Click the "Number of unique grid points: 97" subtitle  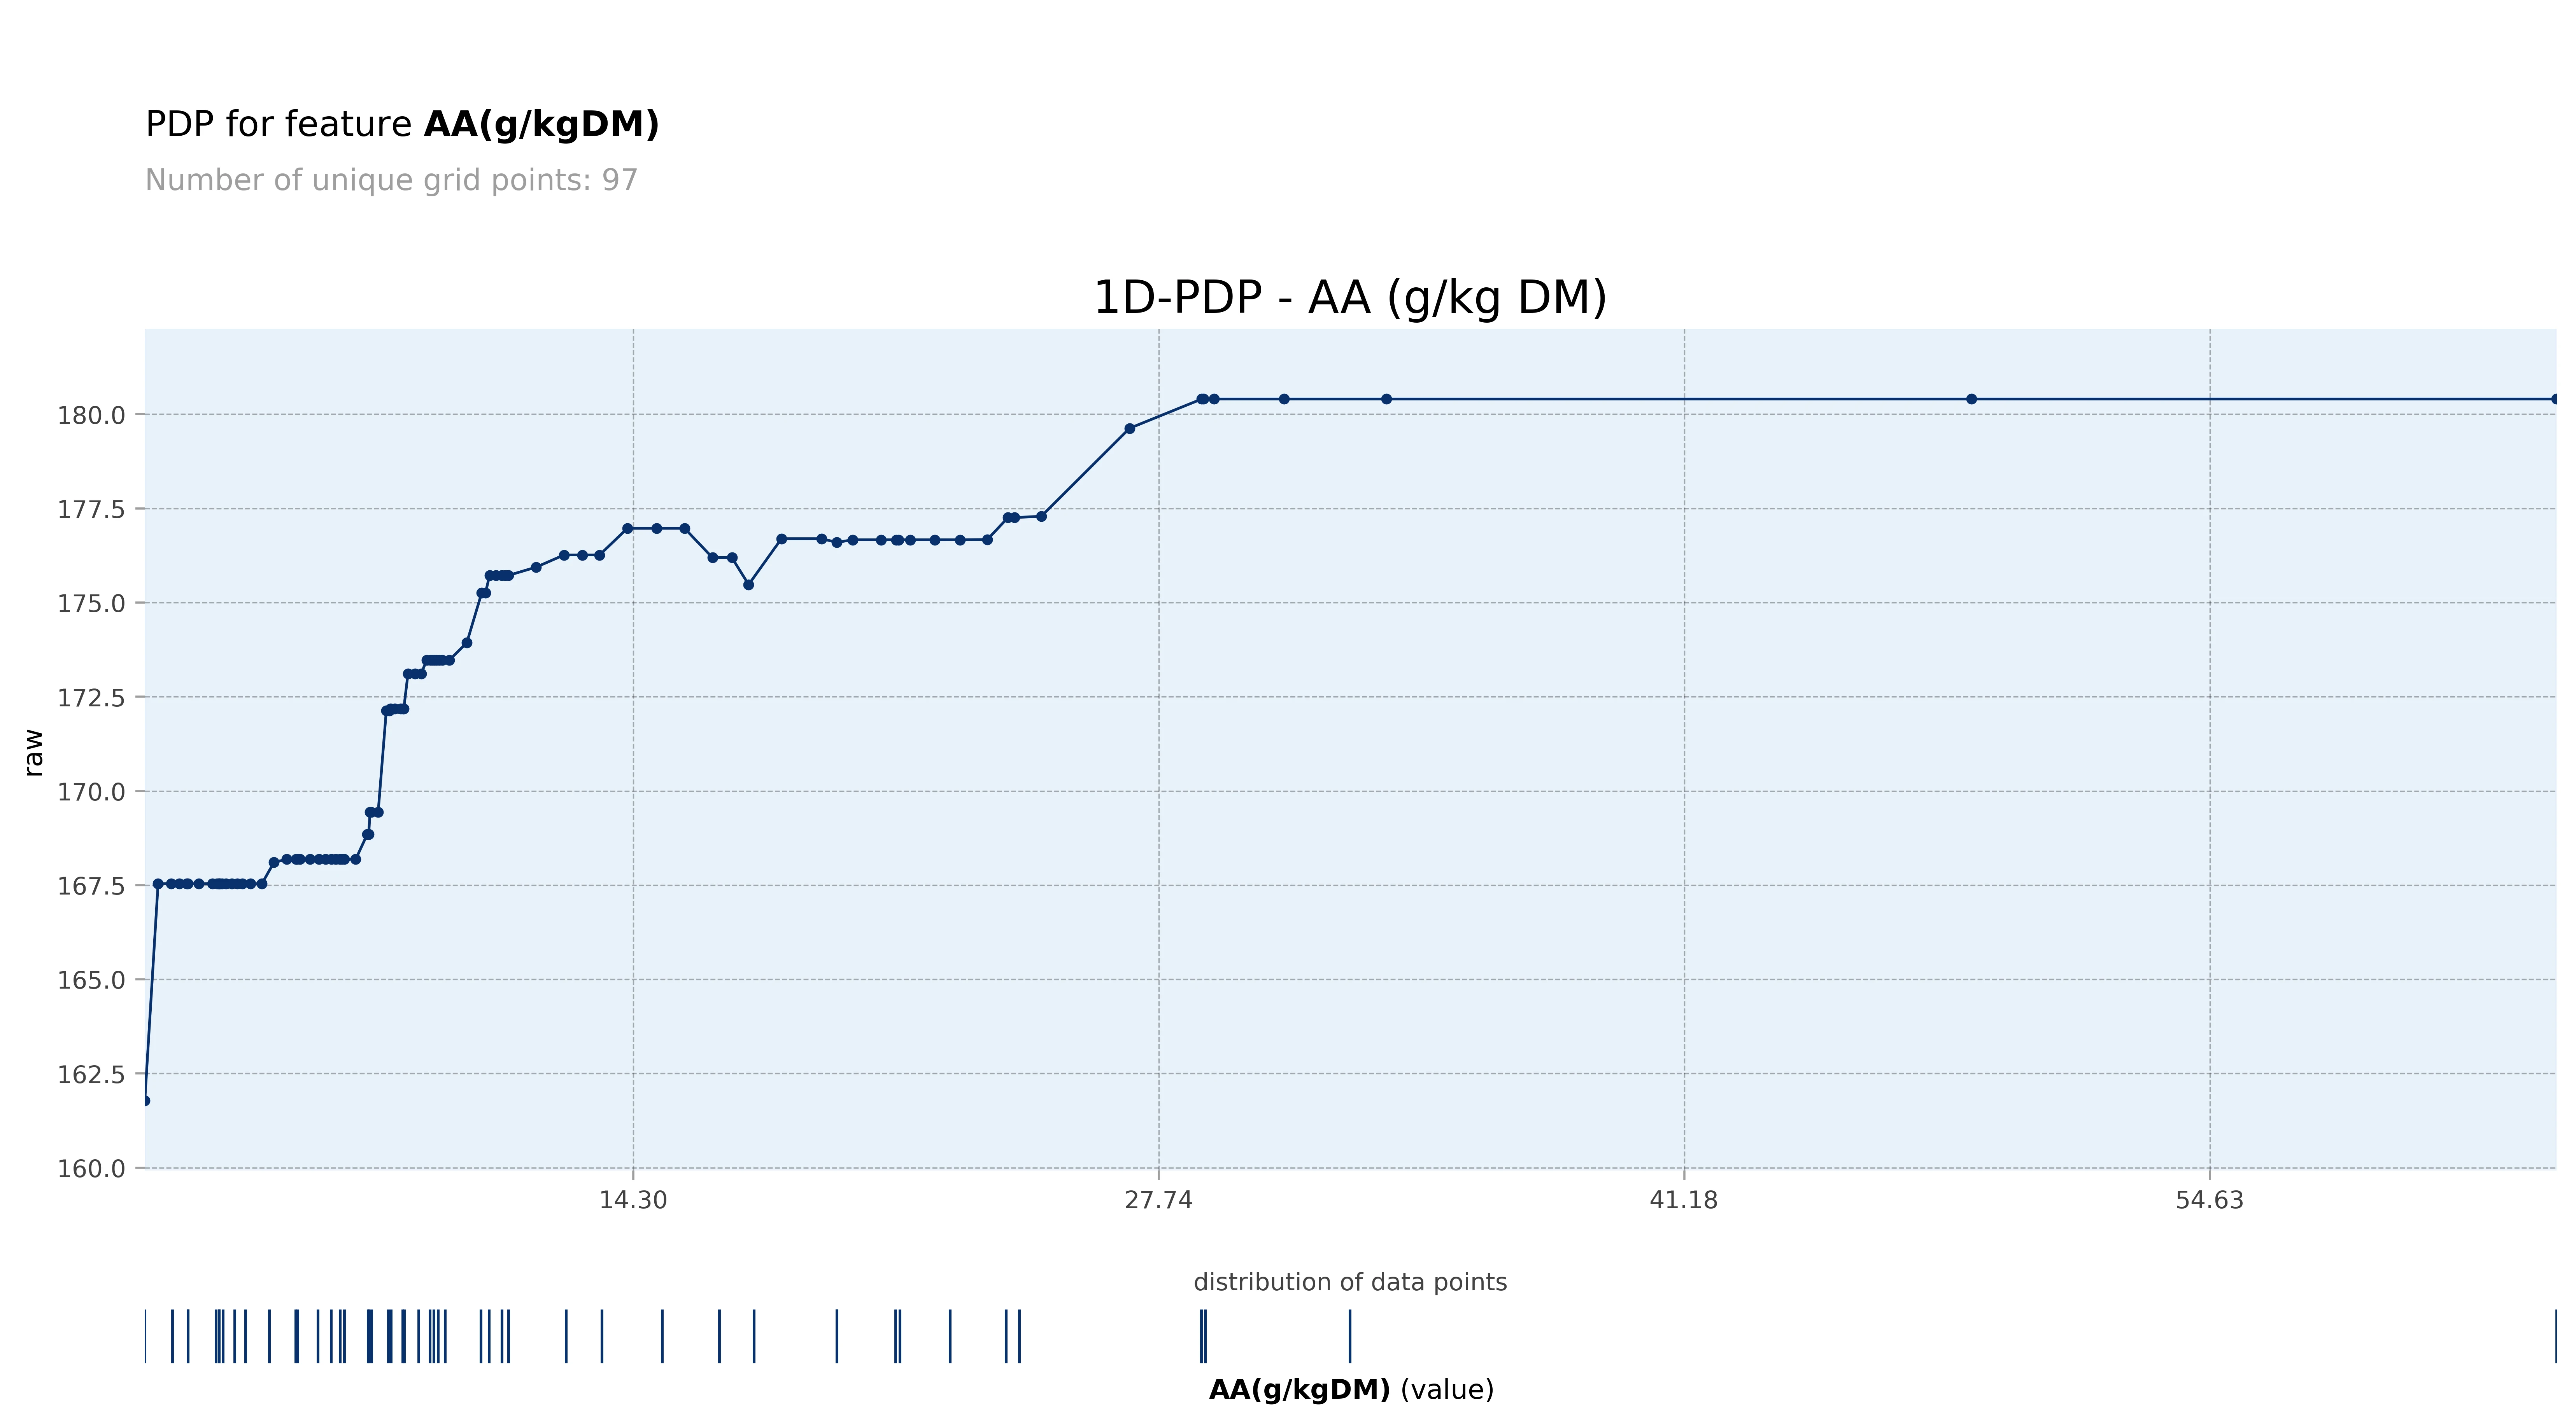pyautogui.click(x=391, y=181)
